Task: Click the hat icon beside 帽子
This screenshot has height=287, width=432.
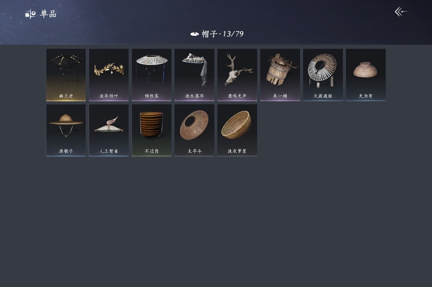Action: click(x=194, y=34)
